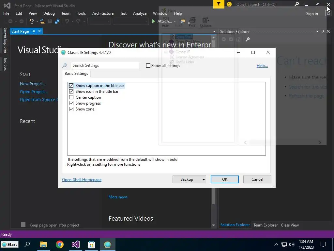
Task: Close the Start Page tab
Action: [39, 31]
